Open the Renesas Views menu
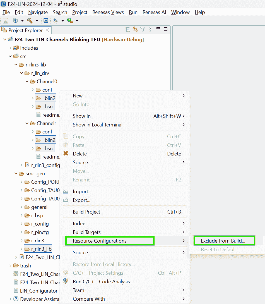Image resolution: width=265 pixels, height=304 pixels. click(108, 12)
